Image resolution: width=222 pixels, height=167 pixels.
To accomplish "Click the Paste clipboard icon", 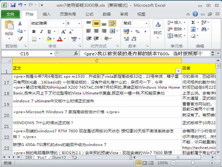I will [9, 25].
